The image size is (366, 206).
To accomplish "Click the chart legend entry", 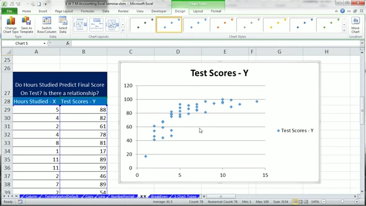I will coord(295,130).
